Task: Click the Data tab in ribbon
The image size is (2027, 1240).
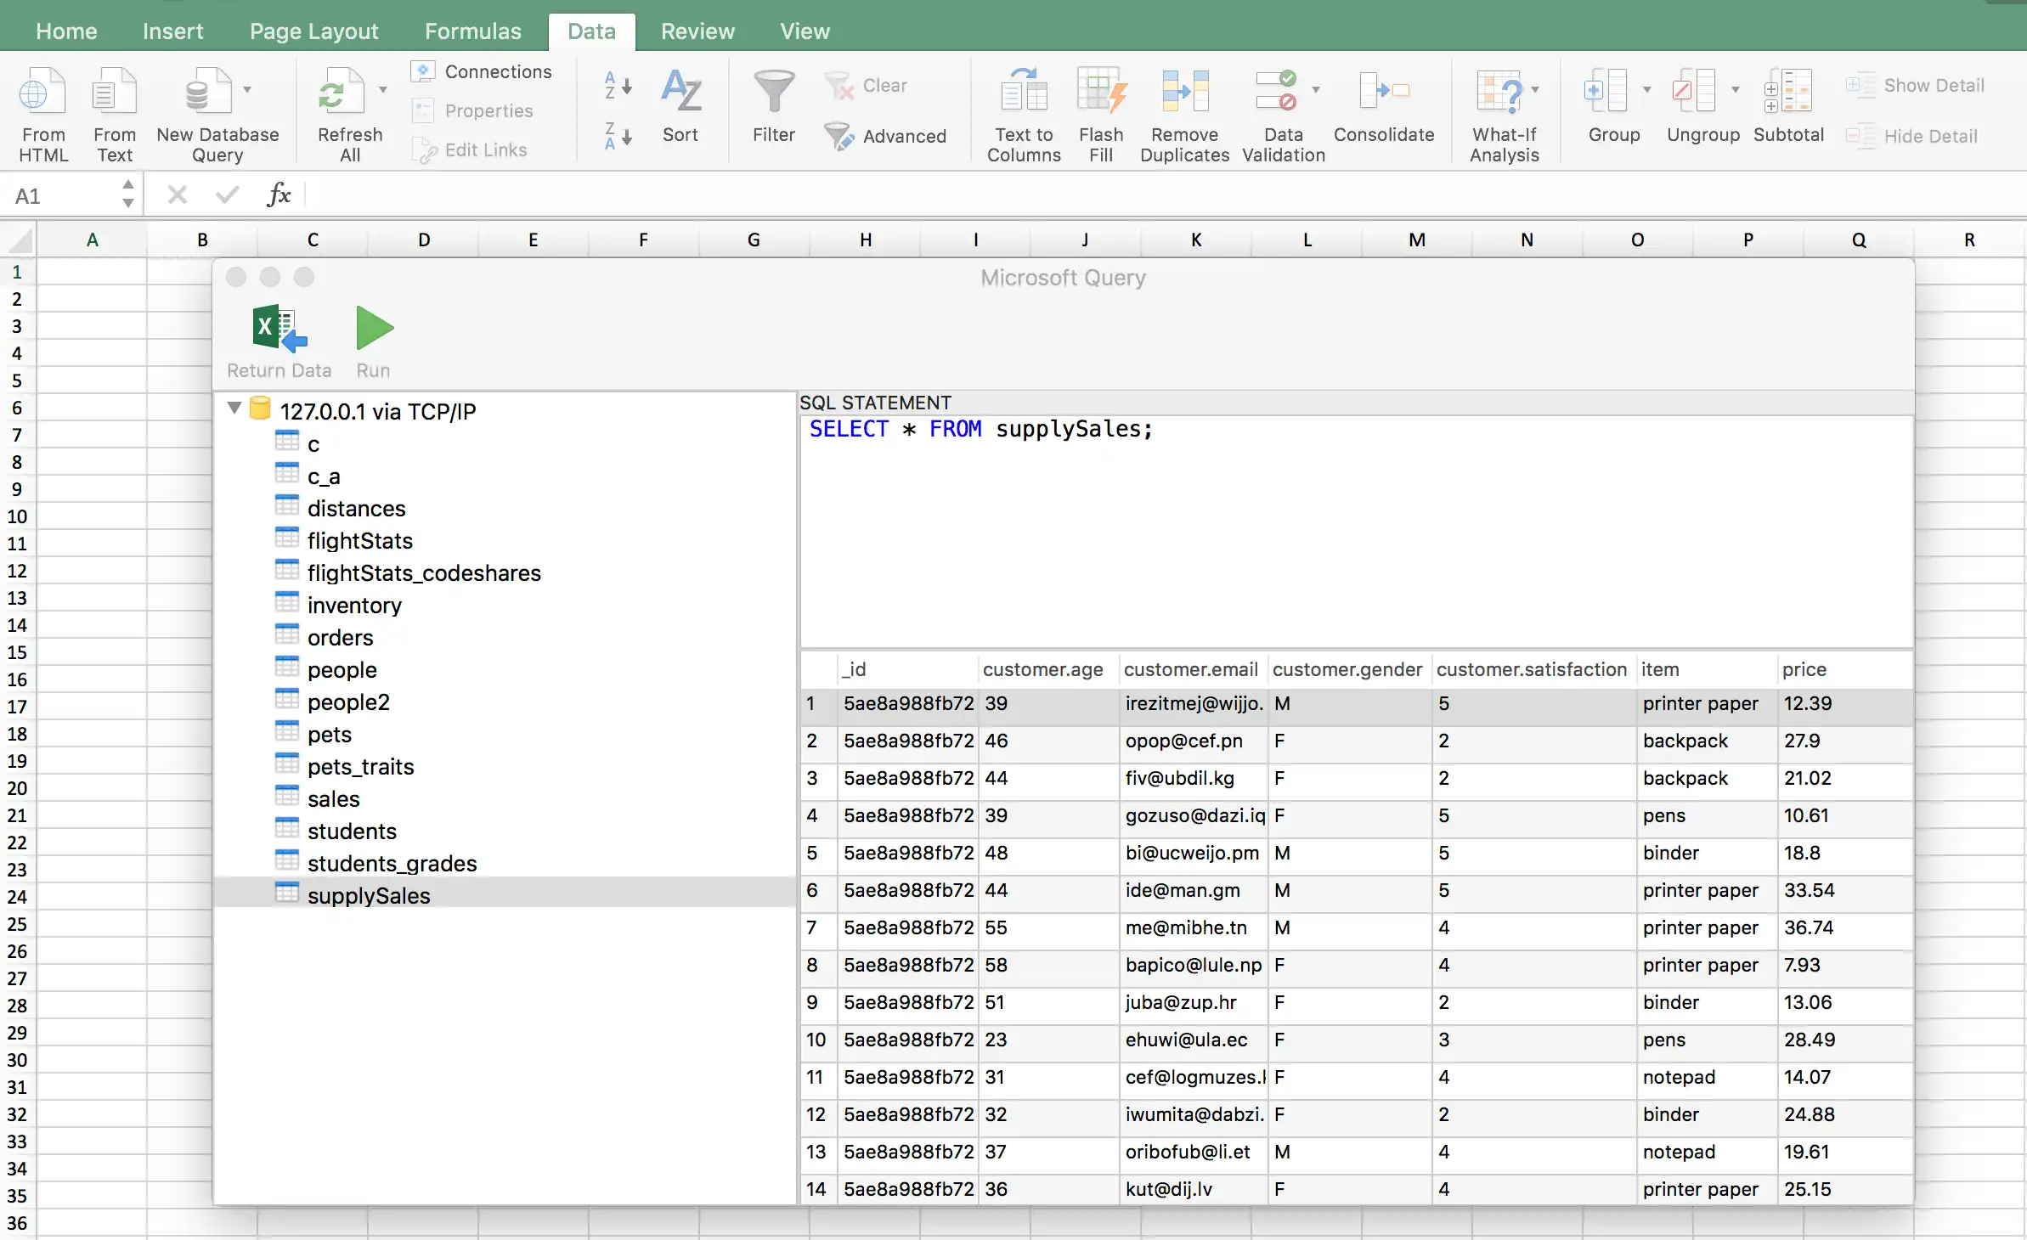Action: [590, 31]
